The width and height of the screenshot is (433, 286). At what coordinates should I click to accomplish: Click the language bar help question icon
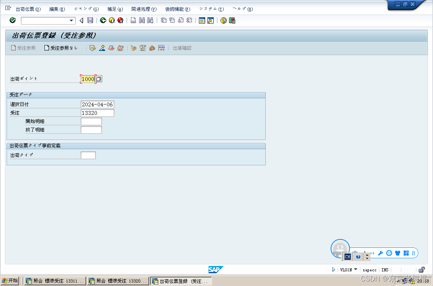(x=358, y=257)
